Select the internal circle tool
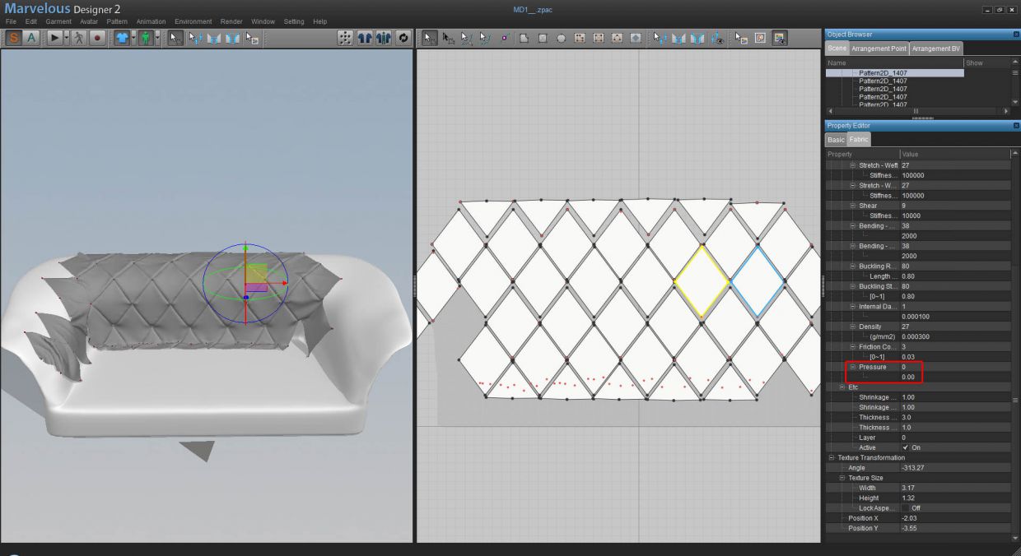Image resolution: width=1021 pixels, height=556 pixels. (616, 38)
